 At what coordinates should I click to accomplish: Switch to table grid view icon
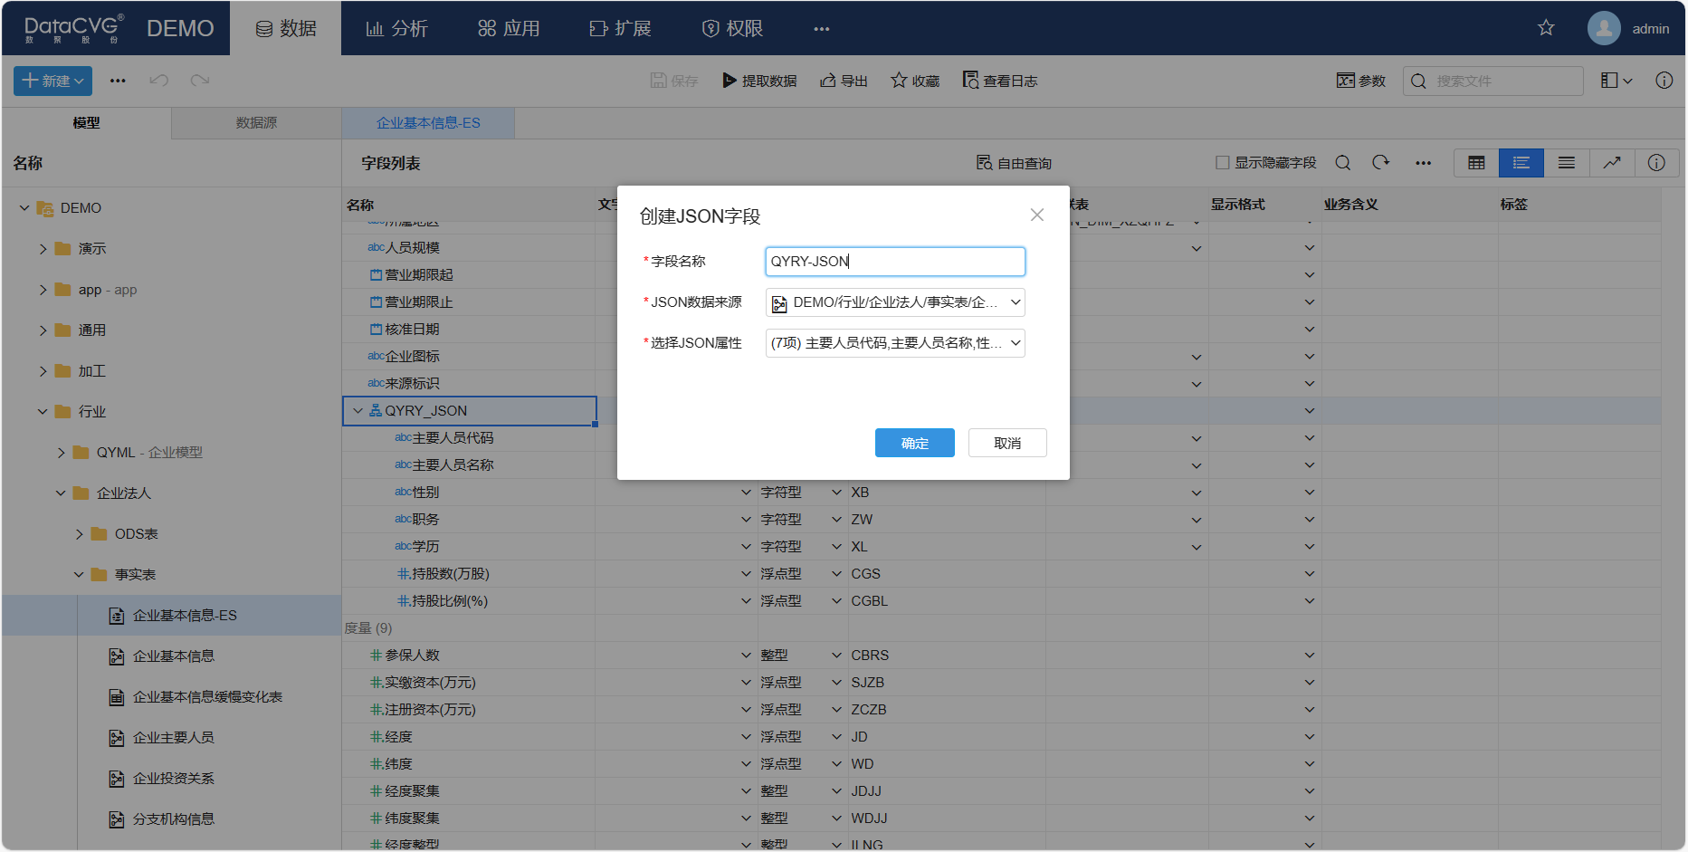1476,163
